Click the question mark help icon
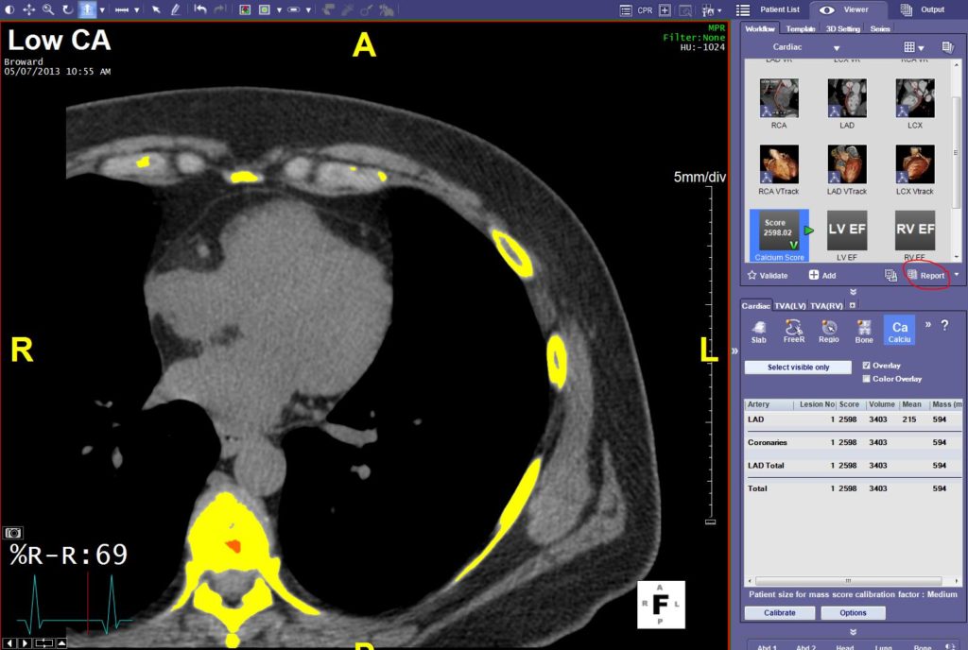 944,325
